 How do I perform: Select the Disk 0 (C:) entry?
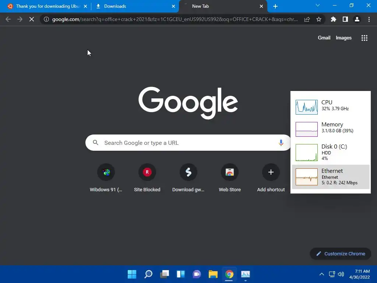pyautogui.click(x=331, y=152)
